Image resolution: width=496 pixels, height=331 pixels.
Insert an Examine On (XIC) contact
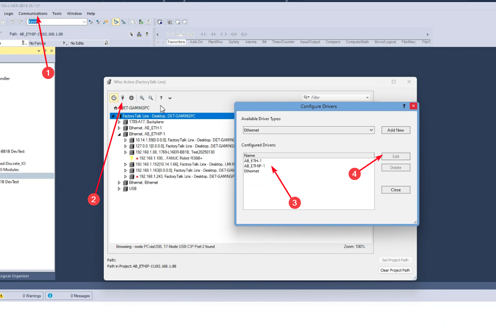203,34
